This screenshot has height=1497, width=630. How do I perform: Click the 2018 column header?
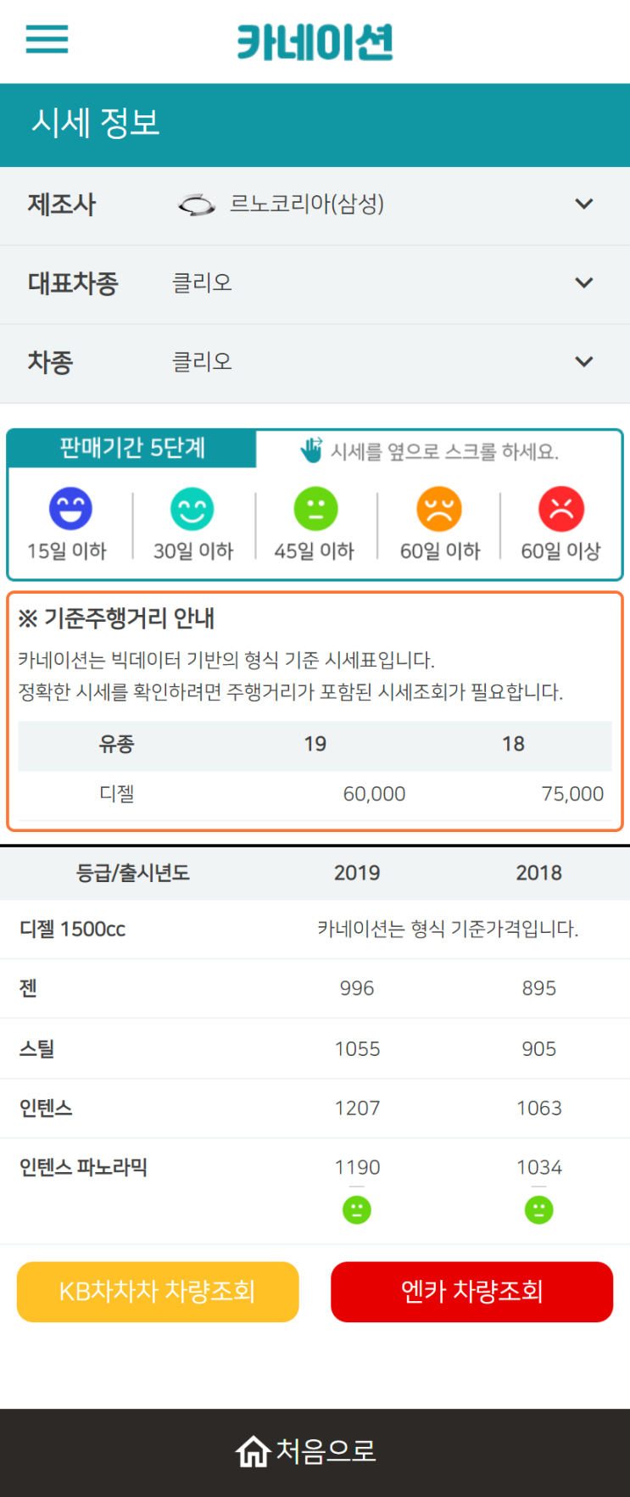pos(539,873)
